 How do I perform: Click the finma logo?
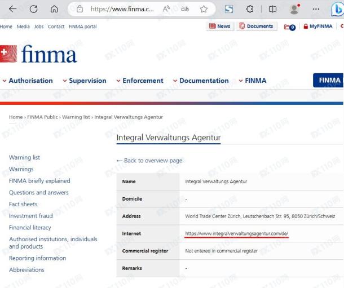(x=38, y=54)
